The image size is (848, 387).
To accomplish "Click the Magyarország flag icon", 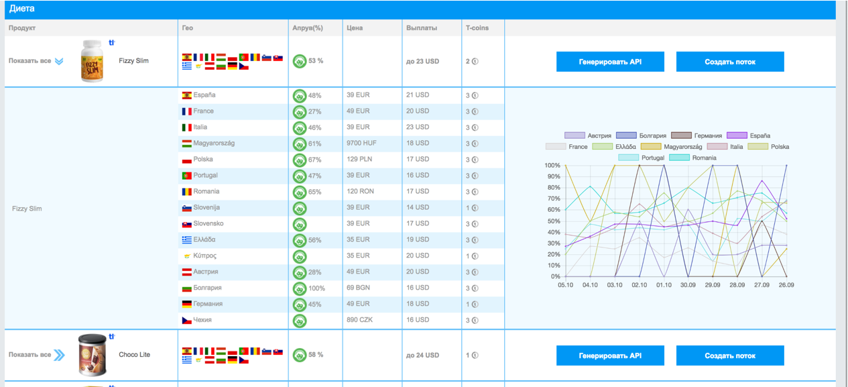I will click(x=187, y=144).
